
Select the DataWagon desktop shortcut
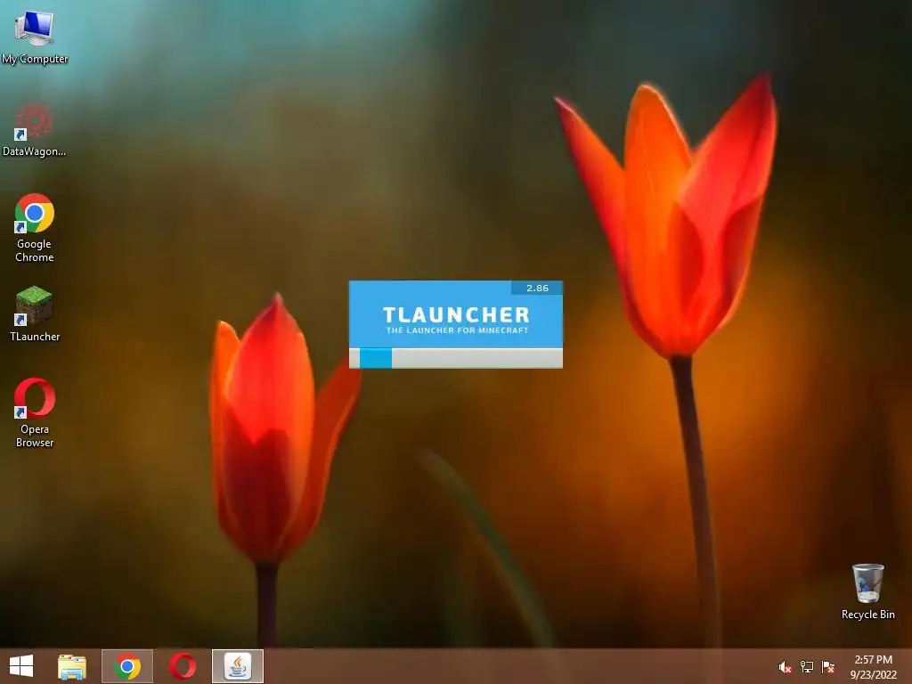(35, 129)
